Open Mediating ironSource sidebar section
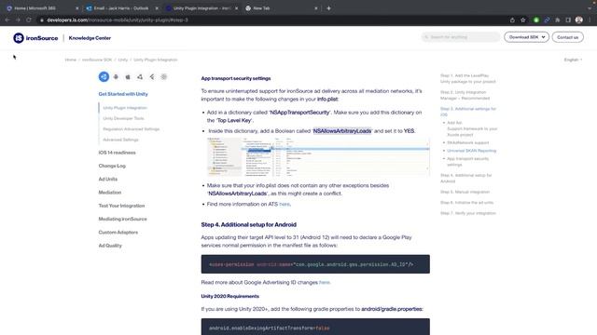The image size is (597, 335). pyautogui.click(x=122, y=220)
